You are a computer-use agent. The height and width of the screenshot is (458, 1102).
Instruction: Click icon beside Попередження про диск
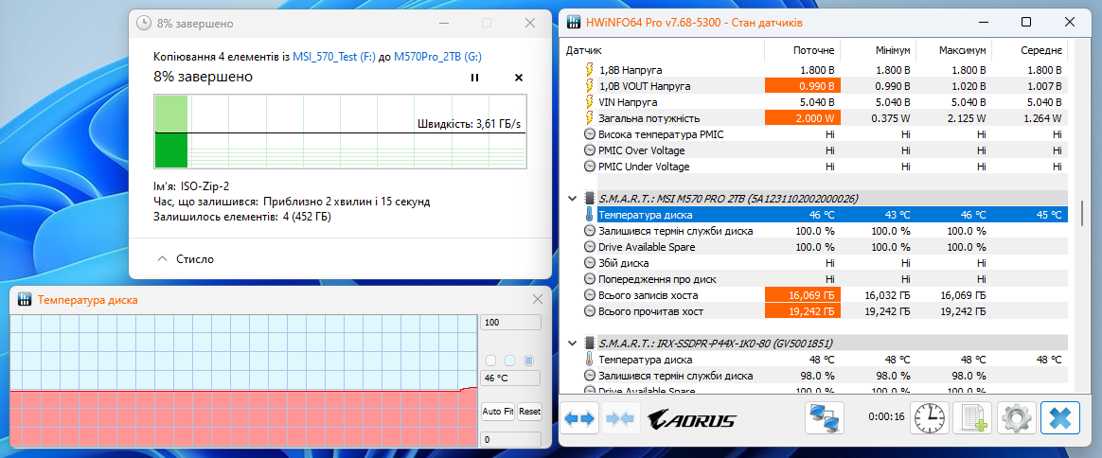[x=589, y=279]
